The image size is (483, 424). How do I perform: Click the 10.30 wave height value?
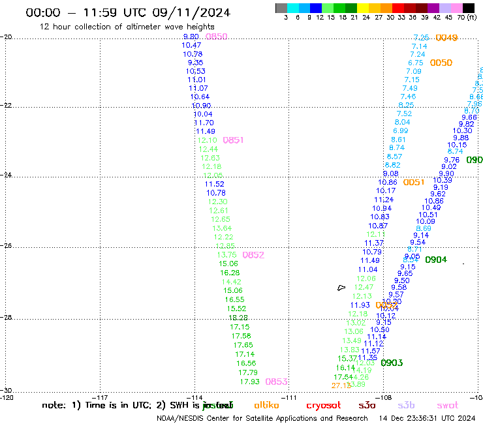462,131
